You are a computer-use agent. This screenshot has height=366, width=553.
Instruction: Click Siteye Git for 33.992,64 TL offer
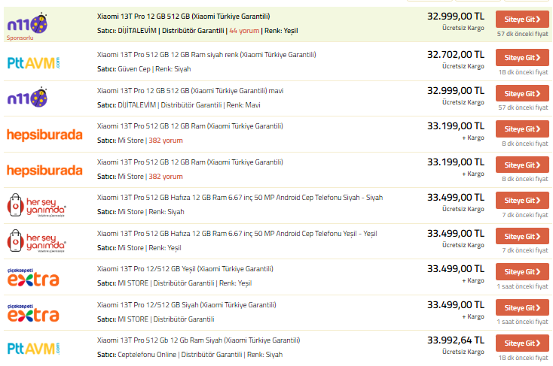(522, 343)
